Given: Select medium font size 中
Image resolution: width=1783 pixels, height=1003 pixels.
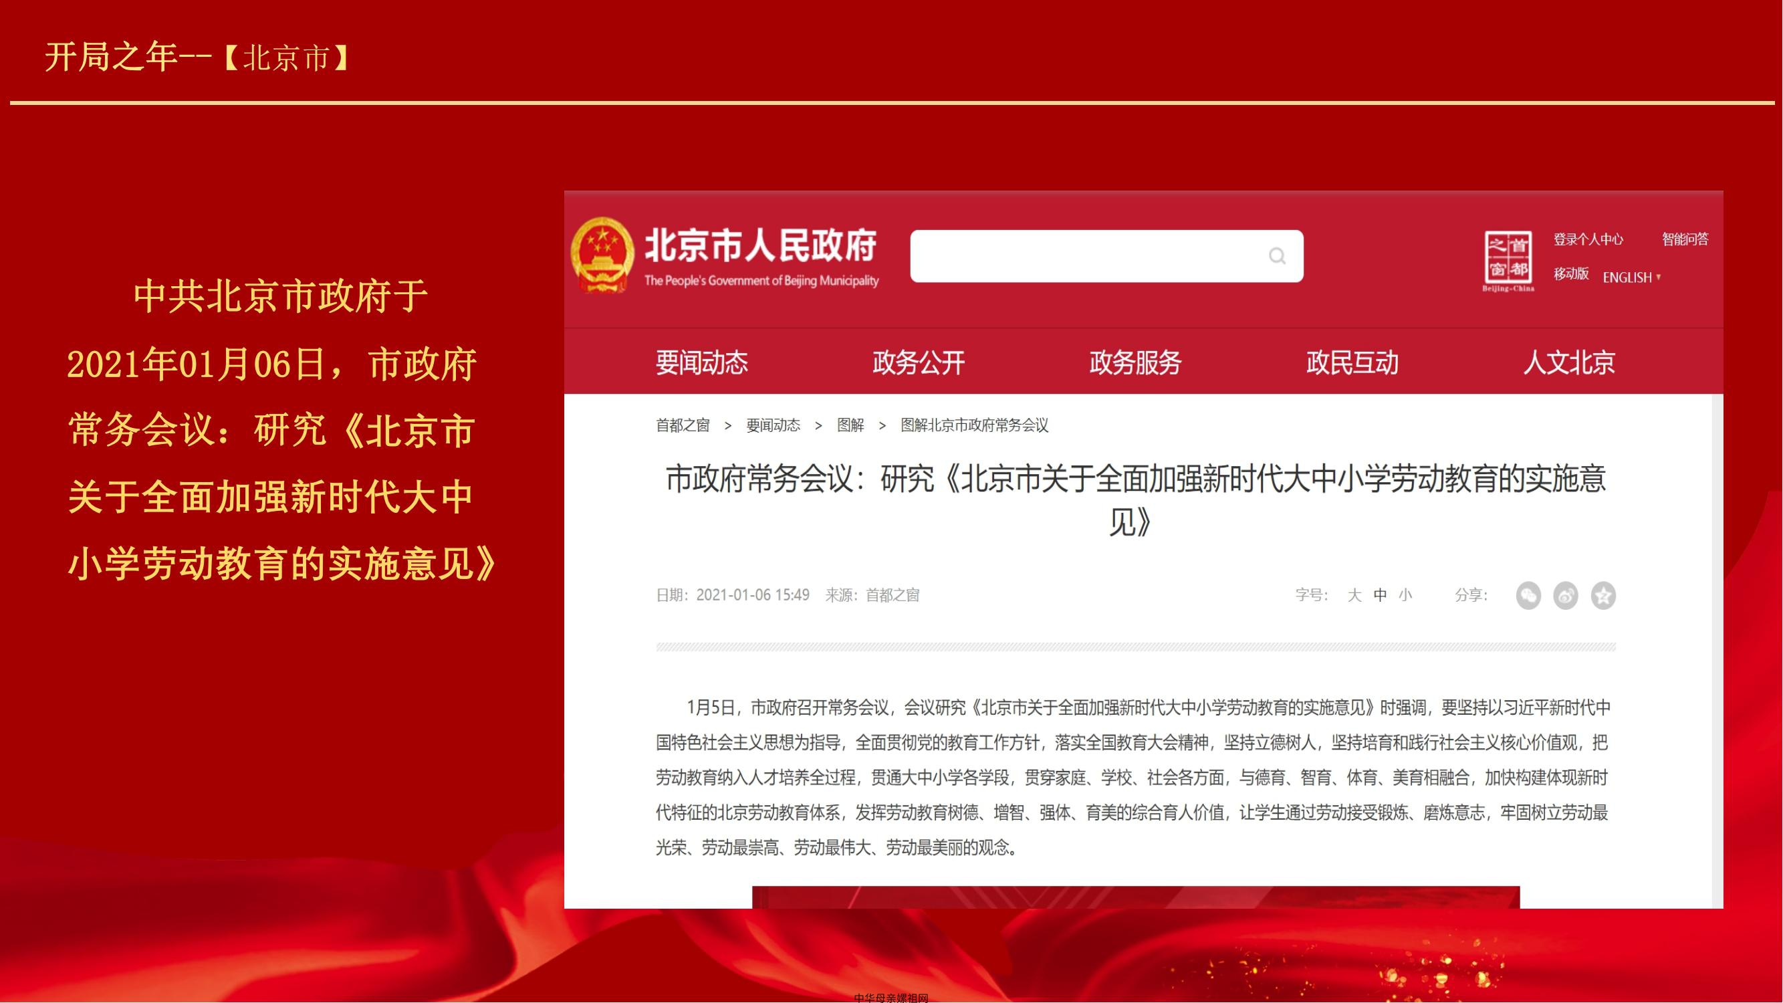Looking at the screenshot, I should tap(1380, 595).
